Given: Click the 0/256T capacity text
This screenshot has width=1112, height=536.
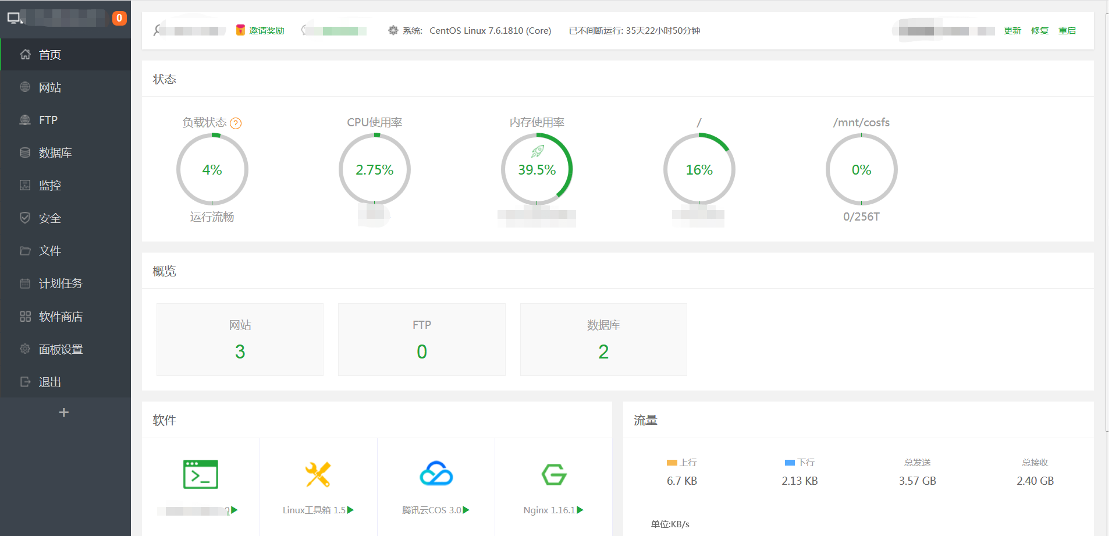Looking at the screenshot, I should click(x=862, y=216).
